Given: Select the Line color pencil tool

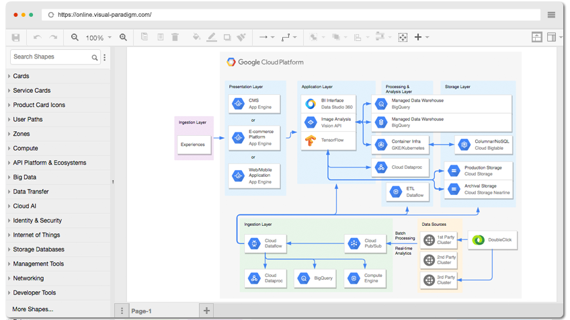Looking at the screenshot, I should coord(212,37).
